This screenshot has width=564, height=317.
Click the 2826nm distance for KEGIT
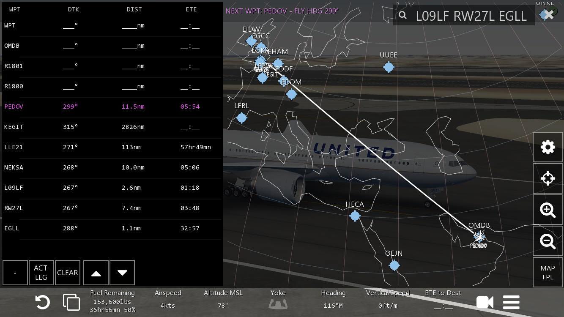pos(133,127)
